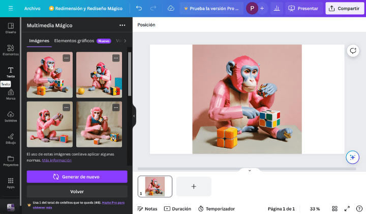This screenshot has width=366, height=214.
Task: Click the Página 1 de 1 indicator
Action: (281, 208)
